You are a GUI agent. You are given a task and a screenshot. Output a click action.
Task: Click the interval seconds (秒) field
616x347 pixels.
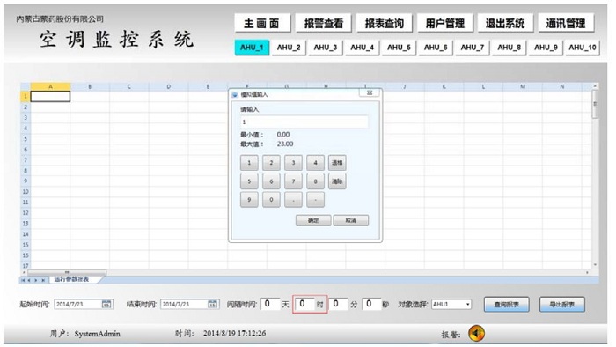tap(371, 304)
